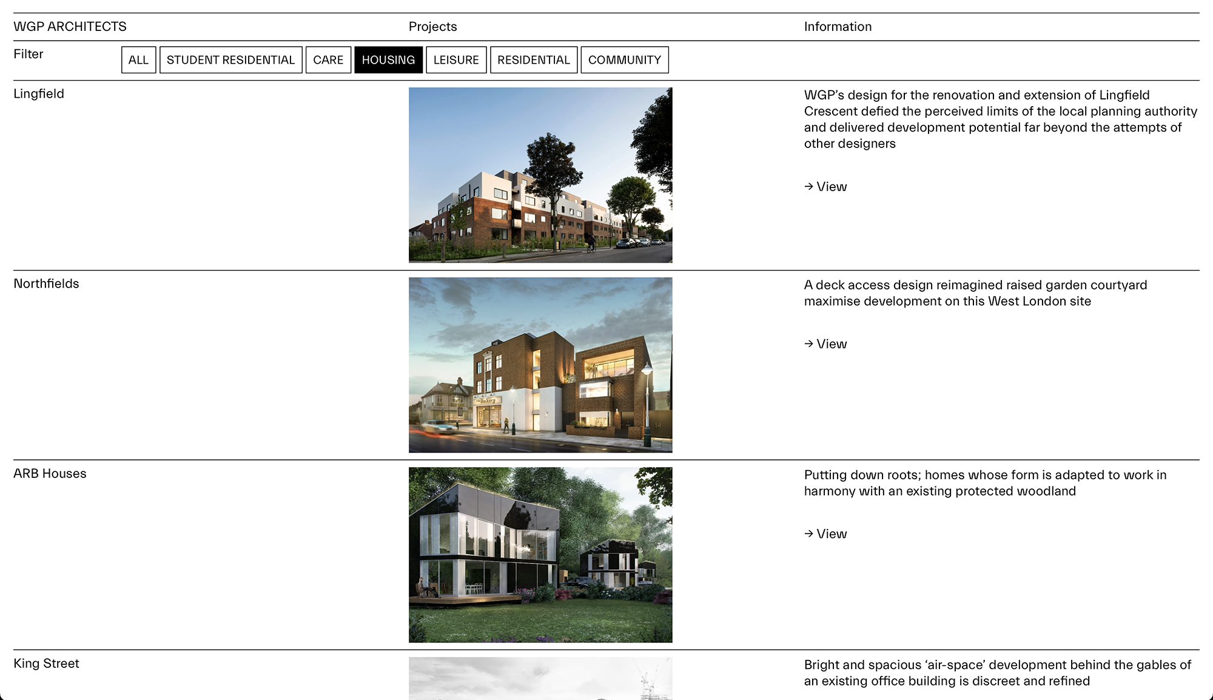Image resolution: width=1213 pixels, height=700 pixels.
Task: Open the ARB Houses project image
Action: pyautogui.click(x=540, y=555)
